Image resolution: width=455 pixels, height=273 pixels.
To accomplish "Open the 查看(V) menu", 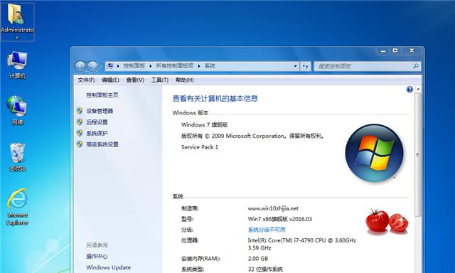I will [x=135, y=80].
